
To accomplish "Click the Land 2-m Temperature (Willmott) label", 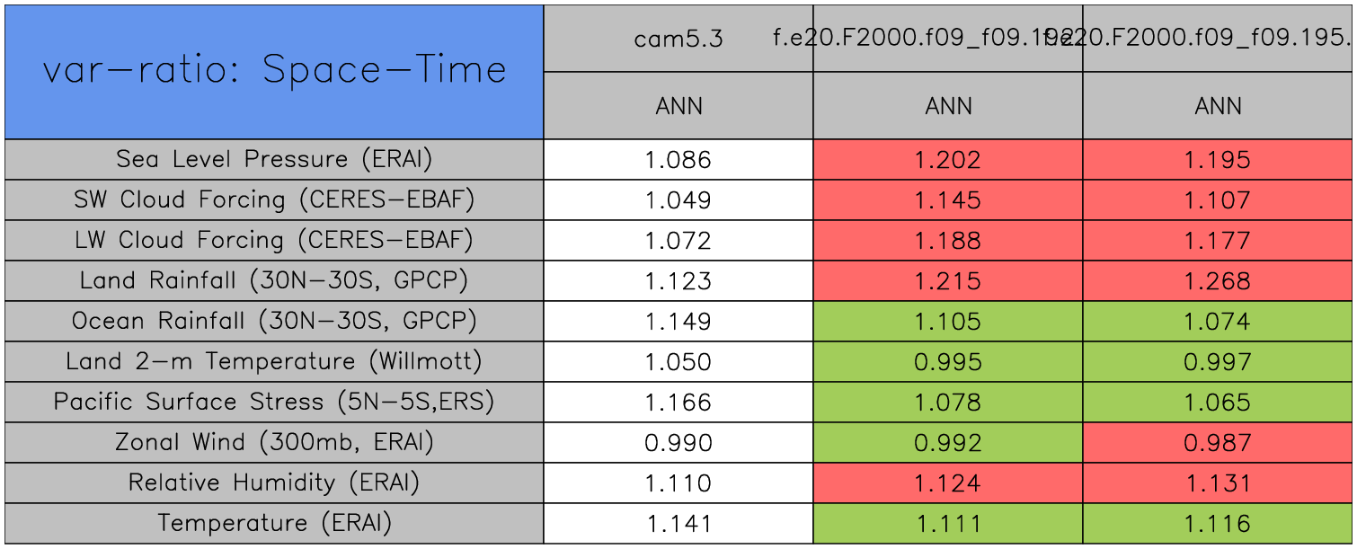I will coord(274,362).
